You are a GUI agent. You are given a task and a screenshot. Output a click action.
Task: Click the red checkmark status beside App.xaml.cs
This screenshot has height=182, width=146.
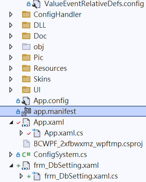(x=29, y=134)
